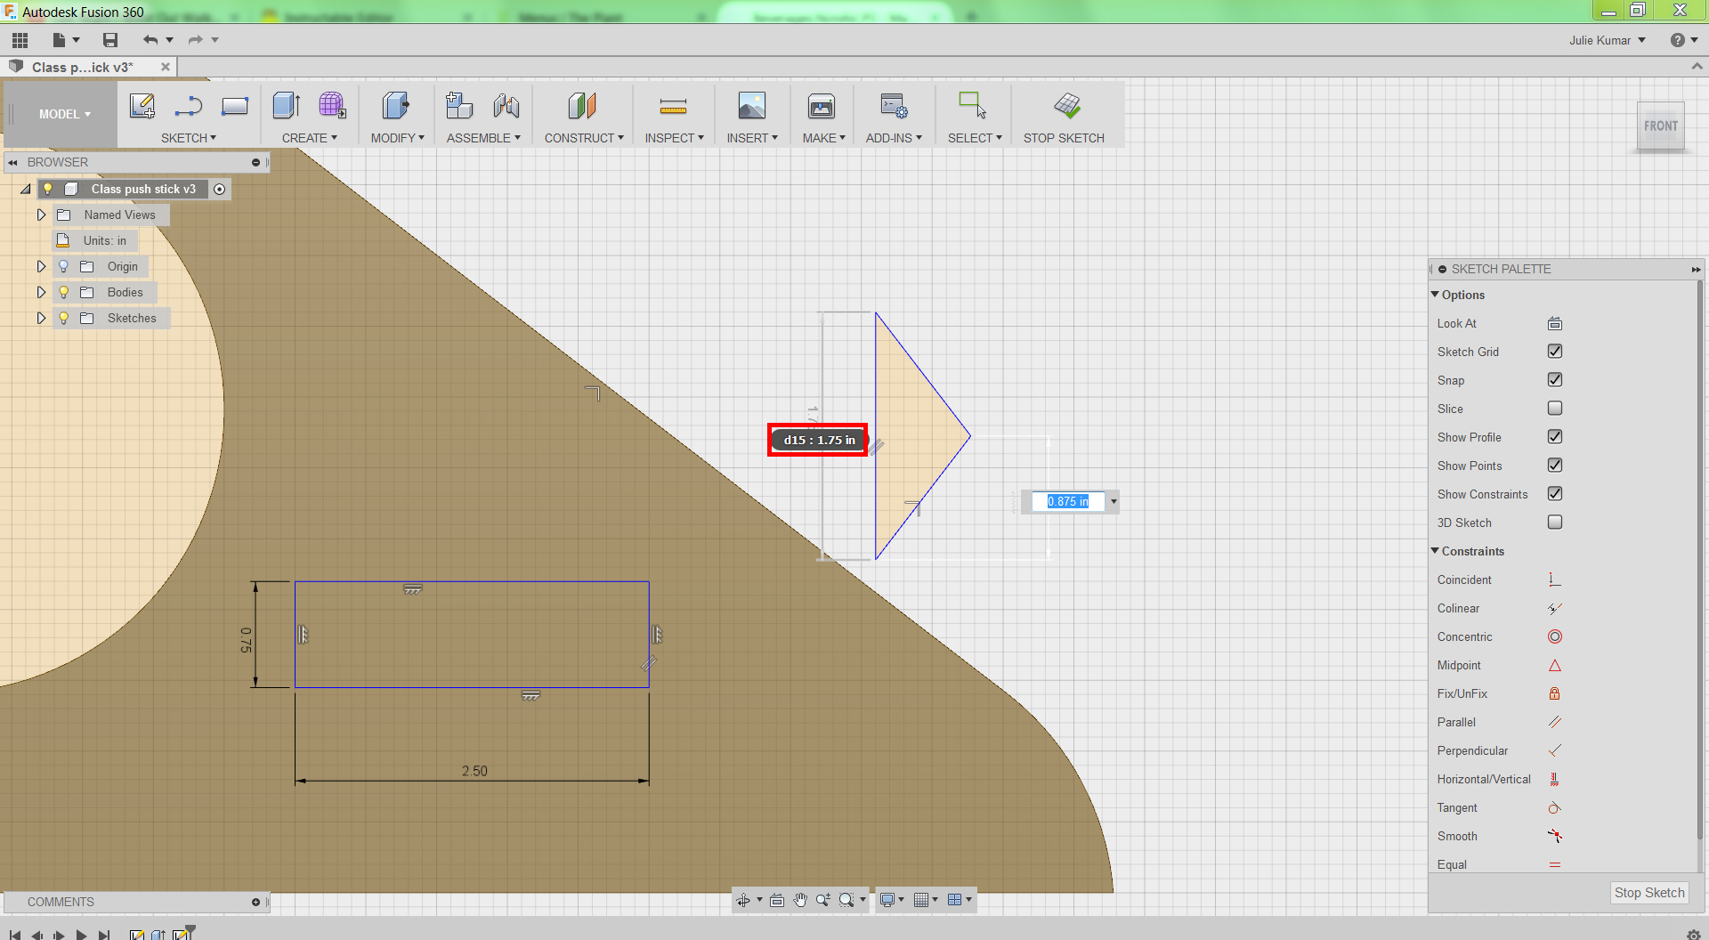Apply the Midpoint constraint

click(x=1555, y=665)
